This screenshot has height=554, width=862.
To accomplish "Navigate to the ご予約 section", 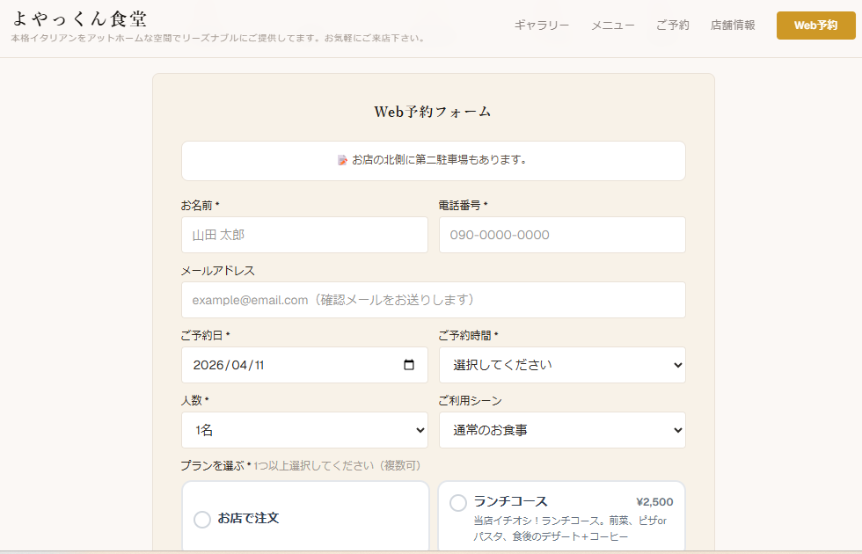I will [x=673, y=26].
